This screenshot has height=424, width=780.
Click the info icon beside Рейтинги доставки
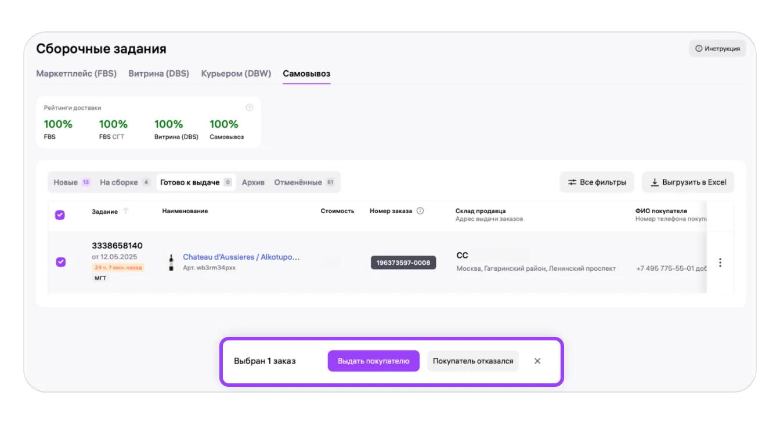(x=250, y=107)
